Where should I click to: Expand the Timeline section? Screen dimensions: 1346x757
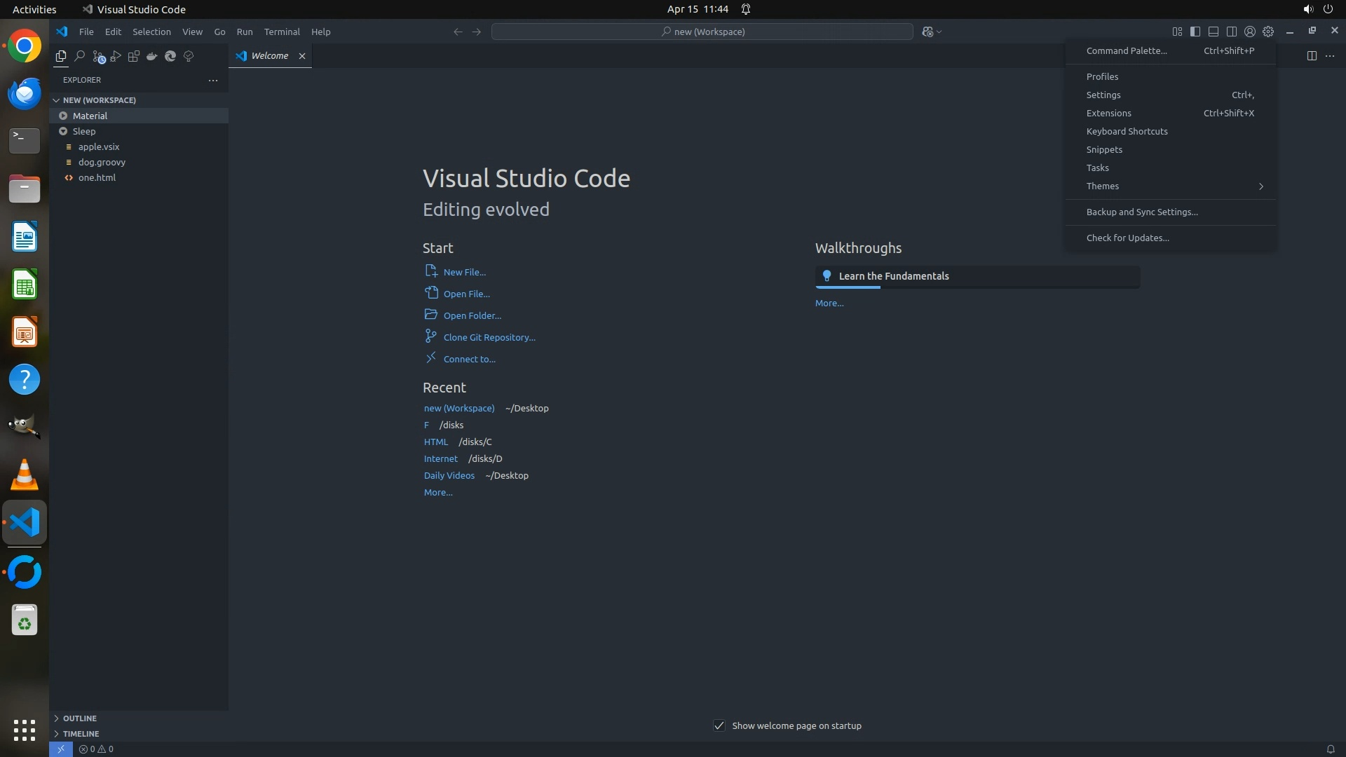[81, 734]
